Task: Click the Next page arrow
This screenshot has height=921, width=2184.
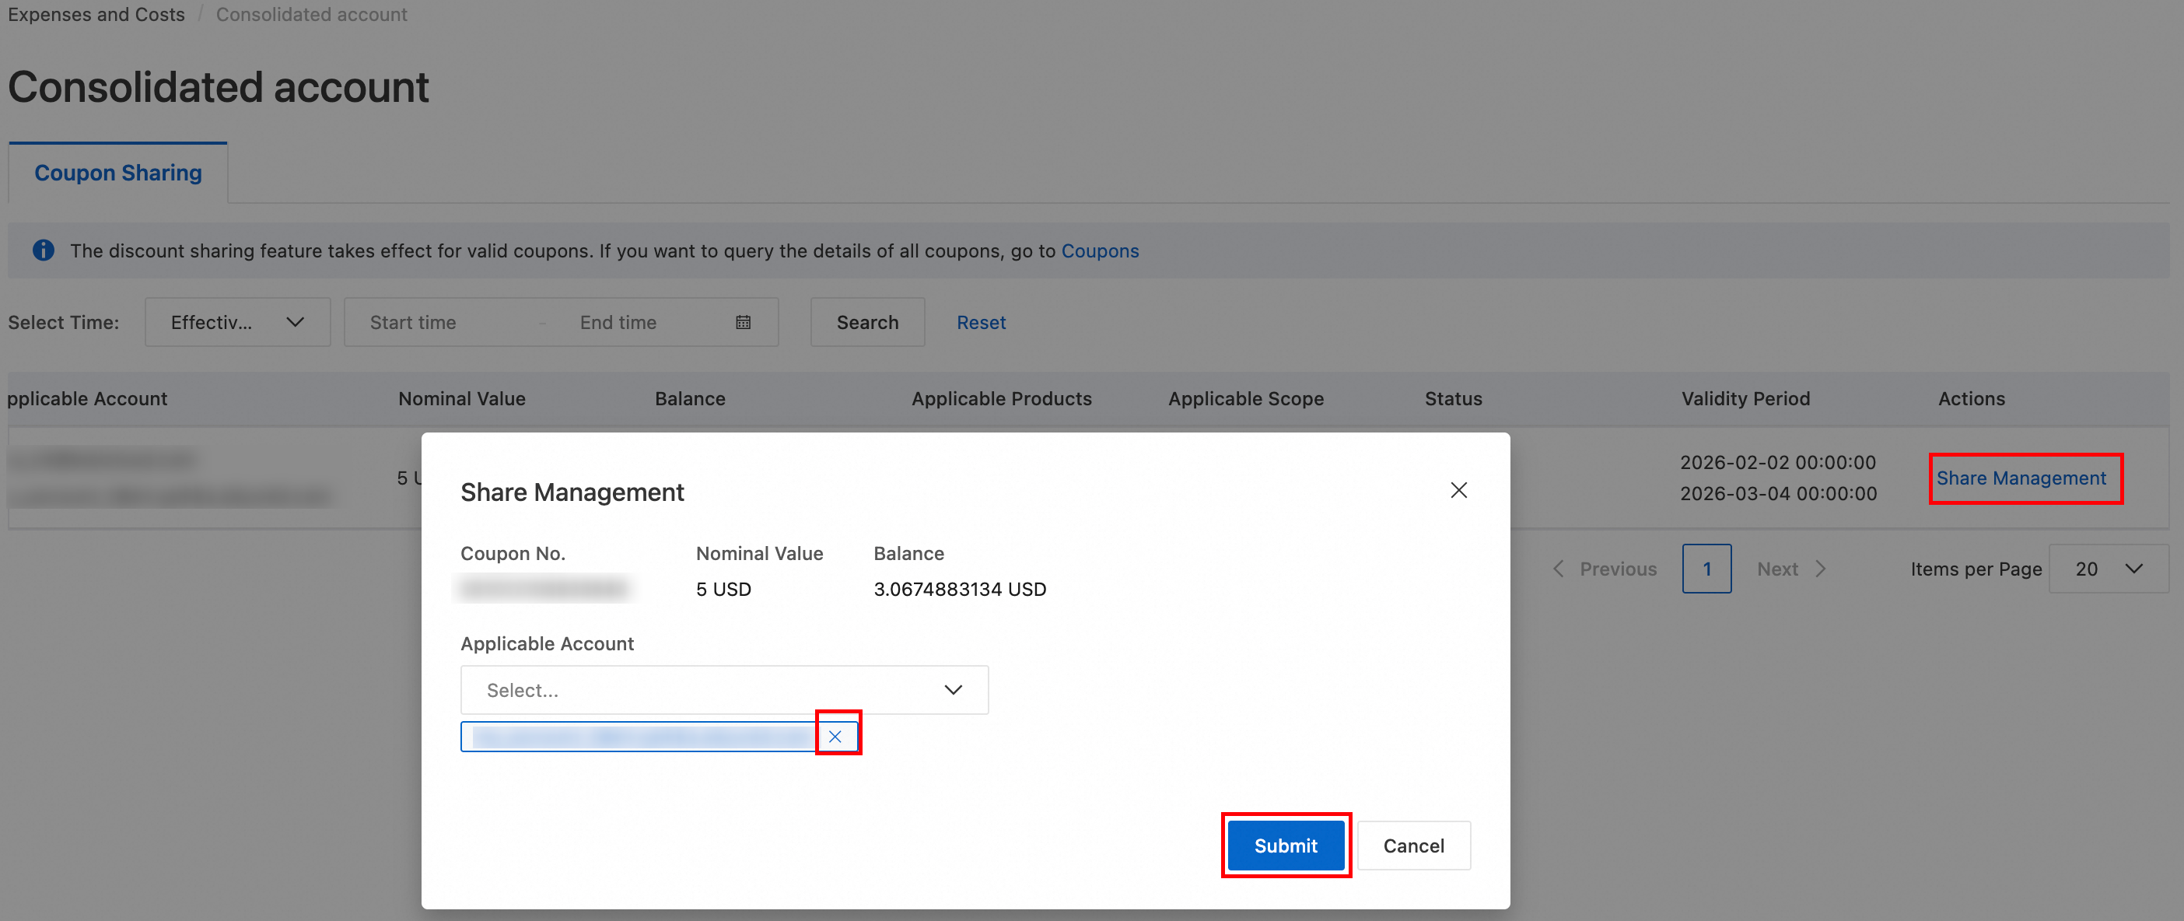Action: pos(1819,569)
